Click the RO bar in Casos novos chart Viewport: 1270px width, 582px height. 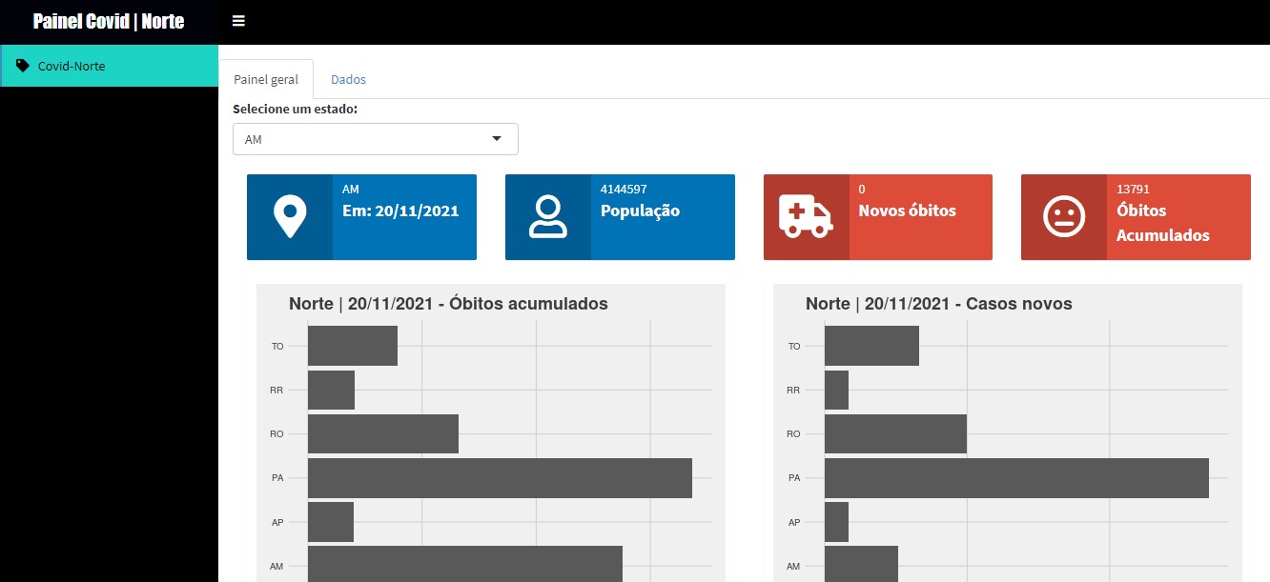pos(895,433)
